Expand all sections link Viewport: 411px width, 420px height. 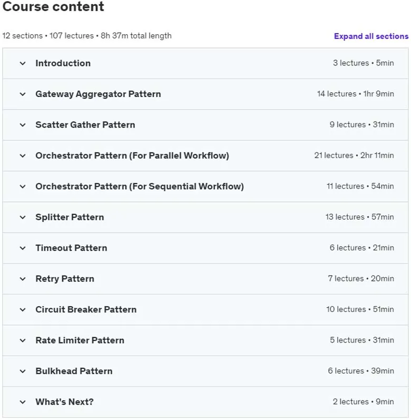click(371, 36)
